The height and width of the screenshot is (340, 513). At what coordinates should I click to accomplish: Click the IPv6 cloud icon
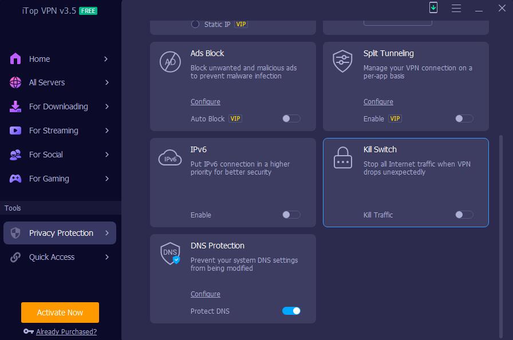pyautogui.click(x=170, y=158)
